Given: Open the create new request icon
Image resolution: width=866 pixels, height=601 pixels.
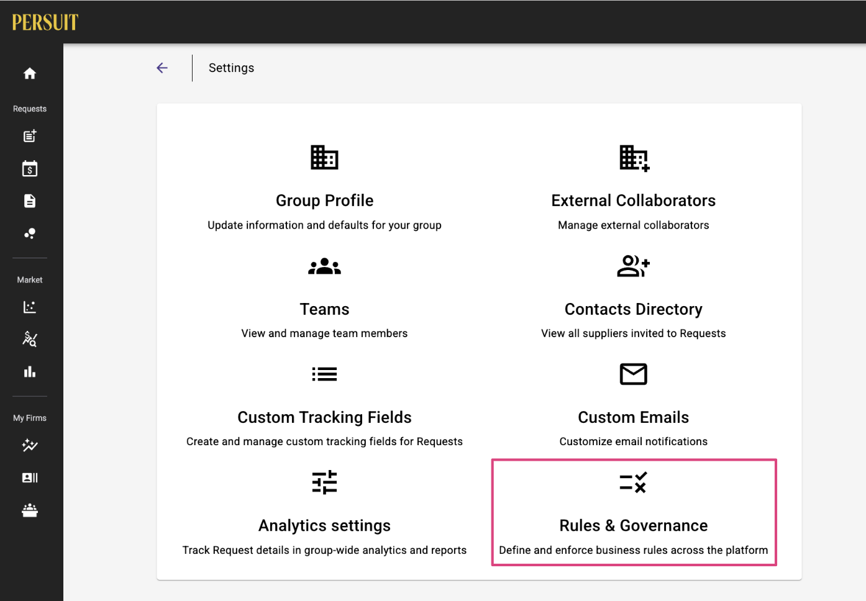Looking at the screenshot, I should coord(30,136).
